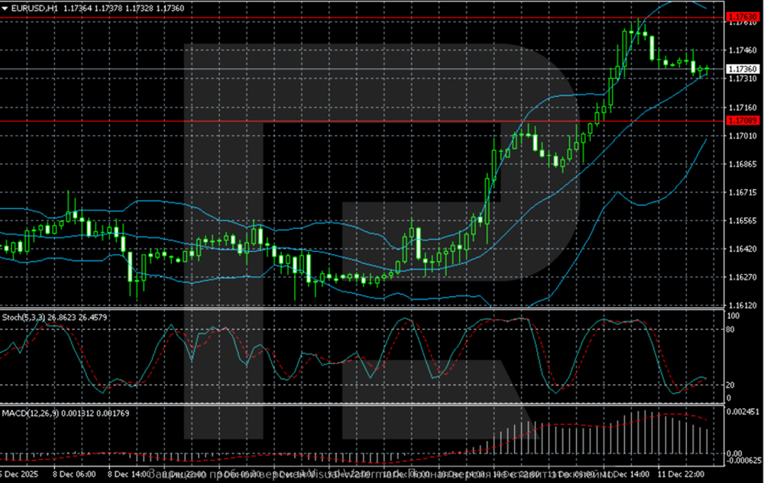
Task: Click the 8 Dec 2025 axis label
Action: click(x=19, y=475)
